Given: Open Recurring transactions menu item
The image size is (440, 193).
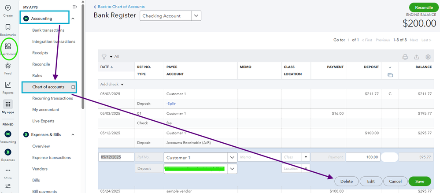Looking at the screenshot, I should pos(52,98).
